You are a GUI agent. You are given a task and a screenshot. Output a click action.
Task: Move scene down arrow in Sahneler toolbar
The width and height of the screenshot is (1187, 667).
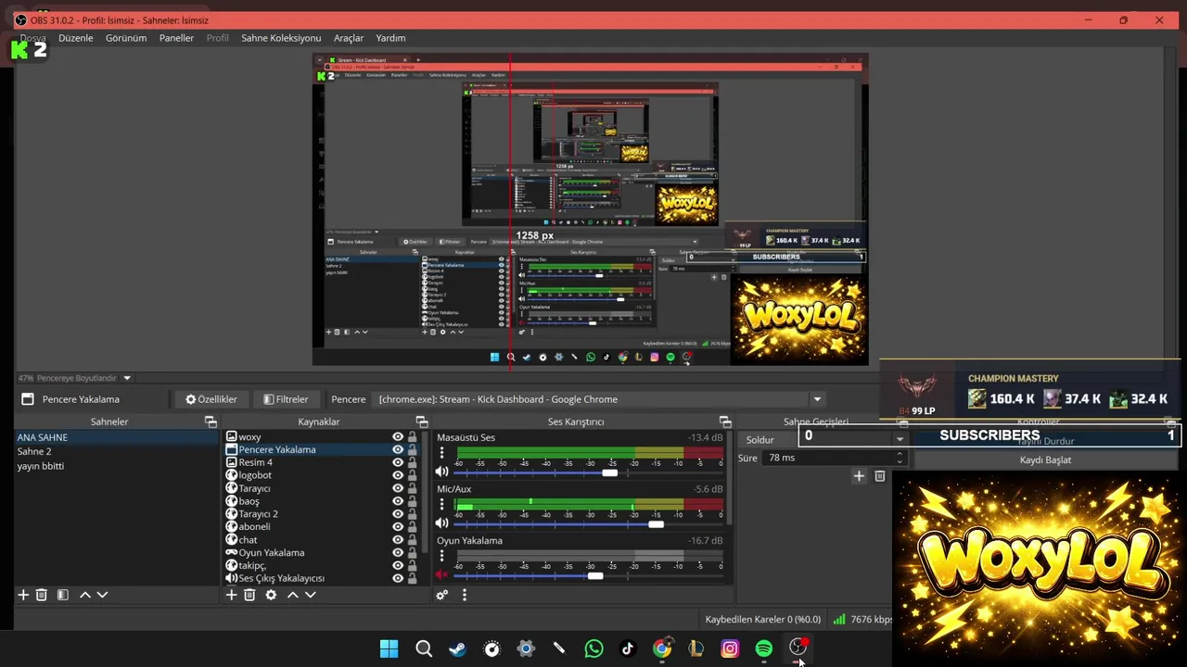[102, 595]
